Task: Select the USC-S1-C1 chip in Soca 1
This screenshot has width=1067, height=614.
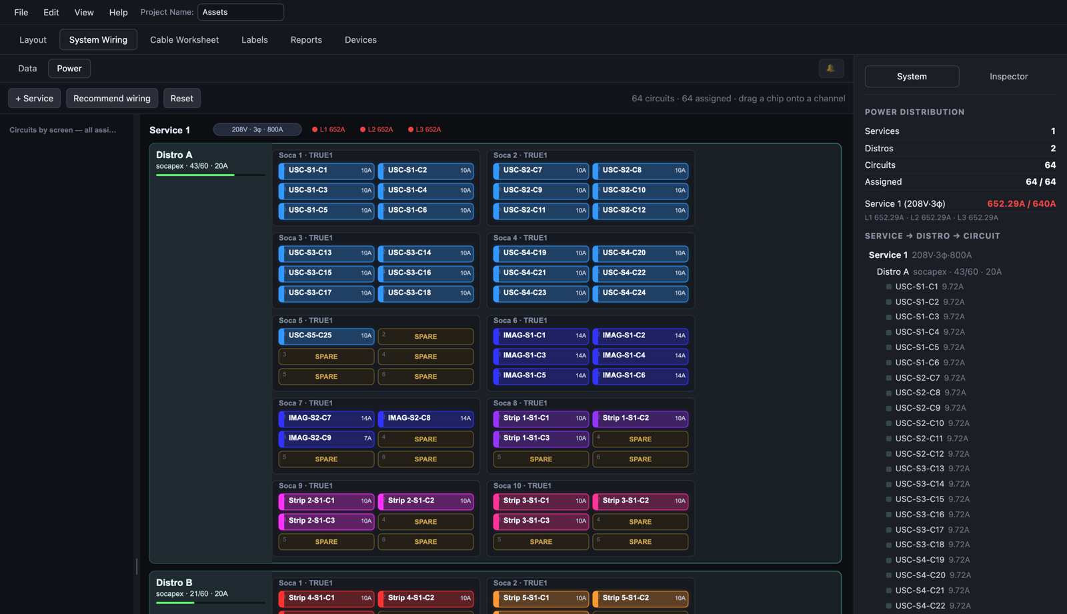Action: (x=326, y=171)
